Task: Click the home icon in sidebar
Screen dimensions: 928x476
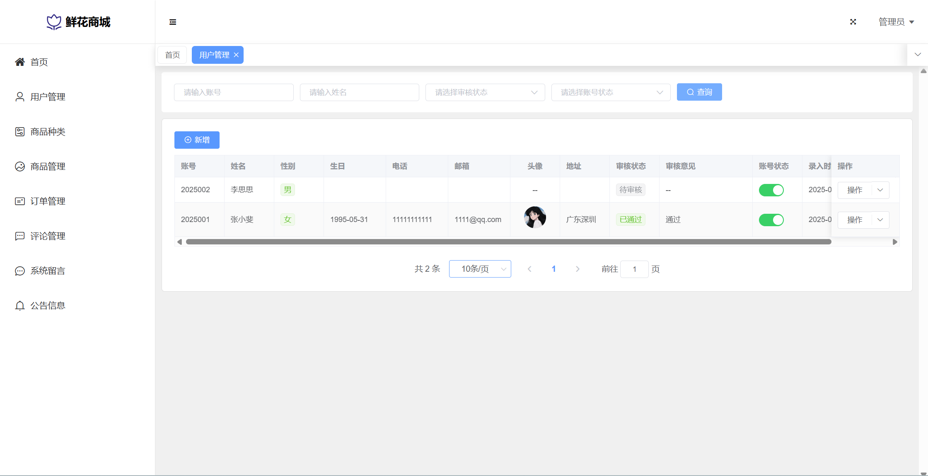Action: pyautogui.click(x=19, y=62)
